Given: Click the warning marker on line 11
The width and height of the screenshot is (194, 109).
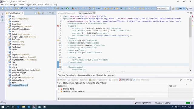Looking at the screenshot, I should [x=58, y=40].
